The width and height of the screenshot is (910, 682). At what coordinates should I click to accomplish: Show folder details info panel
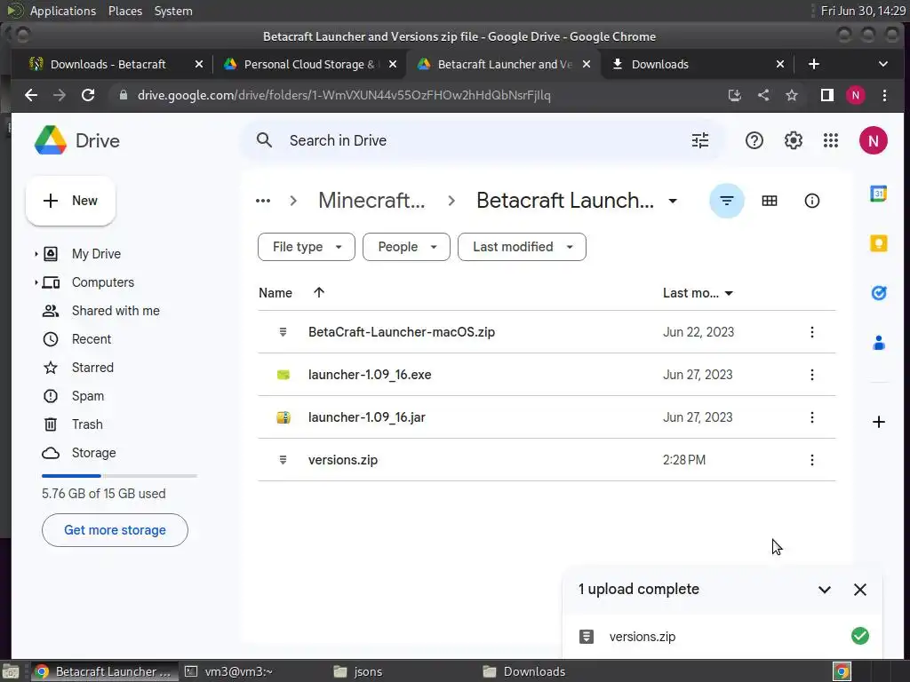[x=811, y=201]
